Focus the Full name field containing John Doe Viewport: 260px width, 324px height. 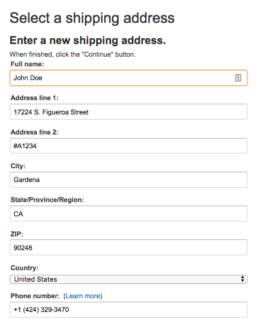coord(128,78)
